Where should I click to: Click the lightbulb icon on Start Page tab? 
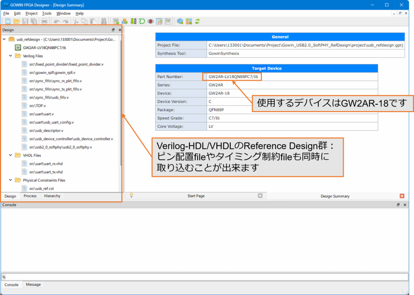pos(131,195)
